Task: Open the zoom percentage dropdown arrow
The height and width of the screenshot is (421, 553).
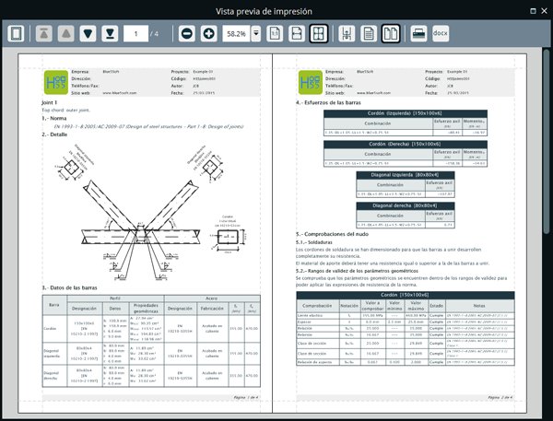Action: 256,33
